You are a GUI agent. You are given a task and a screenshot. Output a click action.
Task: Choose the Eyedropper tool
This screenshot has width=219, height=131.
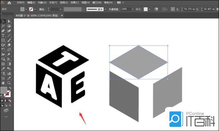[x=3, y=69]
